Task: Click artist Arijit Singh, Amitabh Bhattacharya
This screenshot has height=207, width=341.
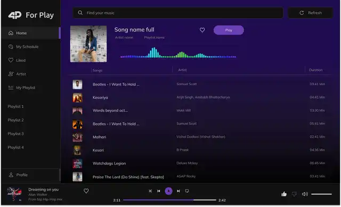Action: [x=203, y=97]
